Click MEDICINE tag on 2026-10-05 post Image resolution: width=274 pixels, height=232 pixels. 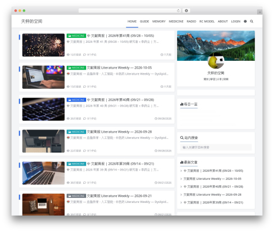(x=76, y=67)
